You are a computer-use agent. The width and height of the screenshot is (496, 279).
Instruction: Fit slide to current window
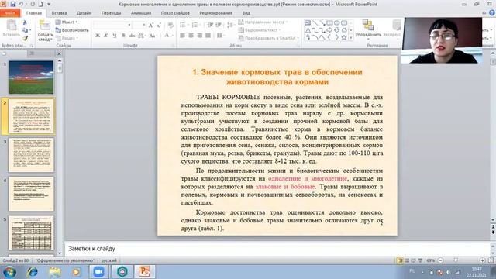pyautogui.click(x=491, y=260)
